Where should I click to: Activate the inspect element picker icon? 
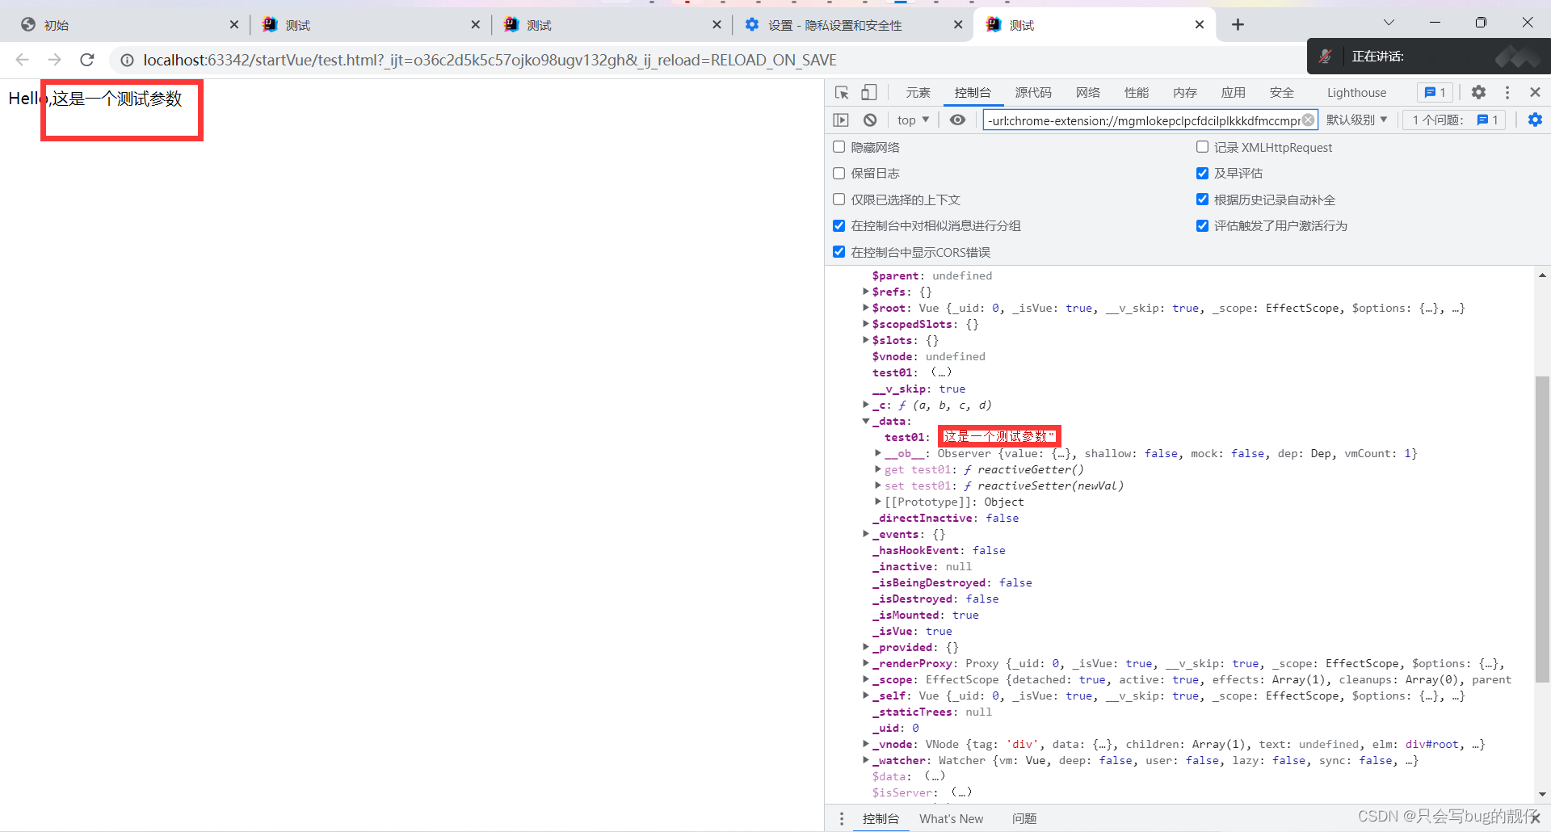tap(842, 93)
